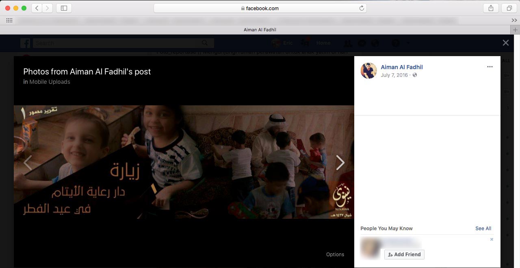520x268 pixels.
Task: Open See All friend suggestions
Action: pyautogui.click(x=483, y=229)
